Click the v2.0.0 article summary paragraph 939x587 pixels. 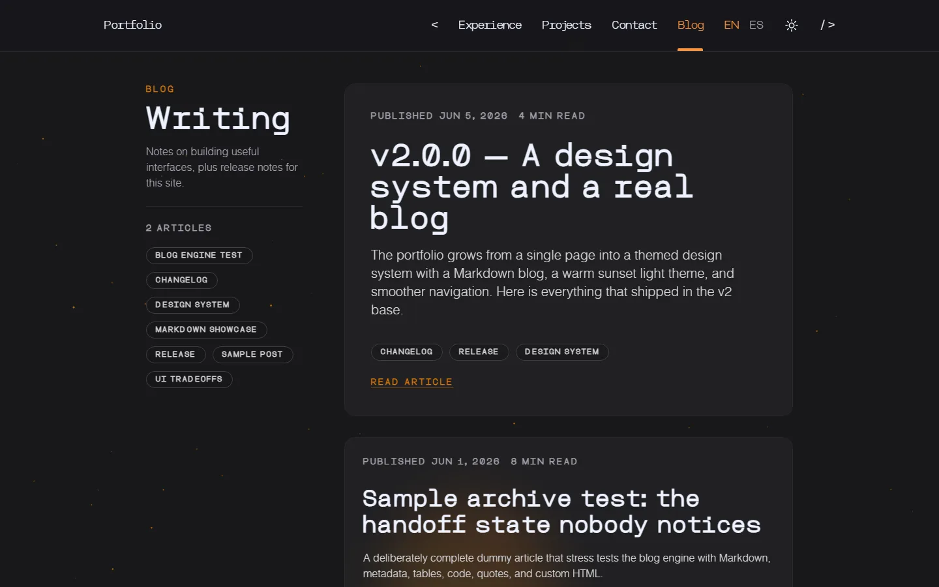552,282
